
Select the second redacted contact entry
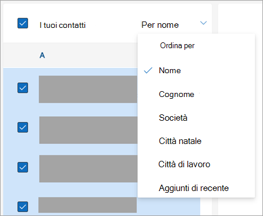tap(88, 130)
